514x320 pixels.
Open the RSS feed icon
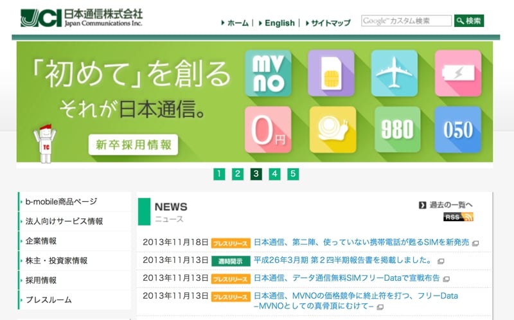coord(457,217)
